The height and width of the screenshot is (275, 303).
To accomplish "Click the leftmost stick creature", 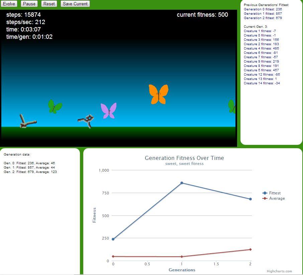I will [x=28, y=121].
